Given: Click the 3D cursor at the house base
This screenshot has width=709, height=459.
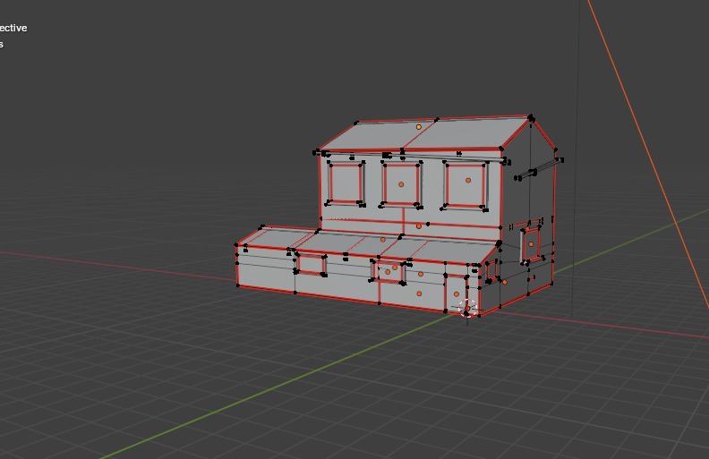Looking at the screenshot, I should click(467, 308).
